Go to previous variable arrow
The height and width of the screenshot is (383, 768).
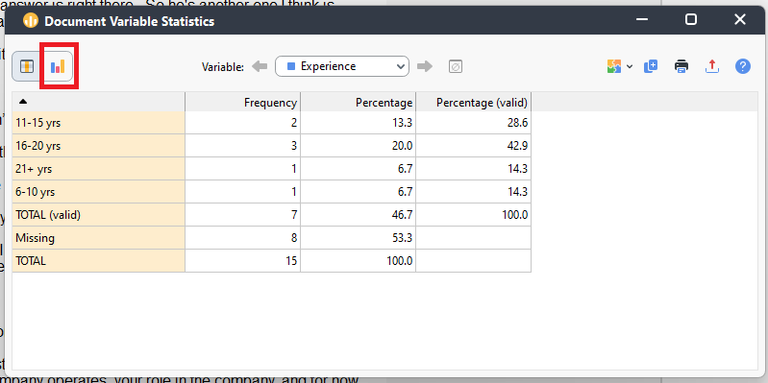click(x=260, y=66)
